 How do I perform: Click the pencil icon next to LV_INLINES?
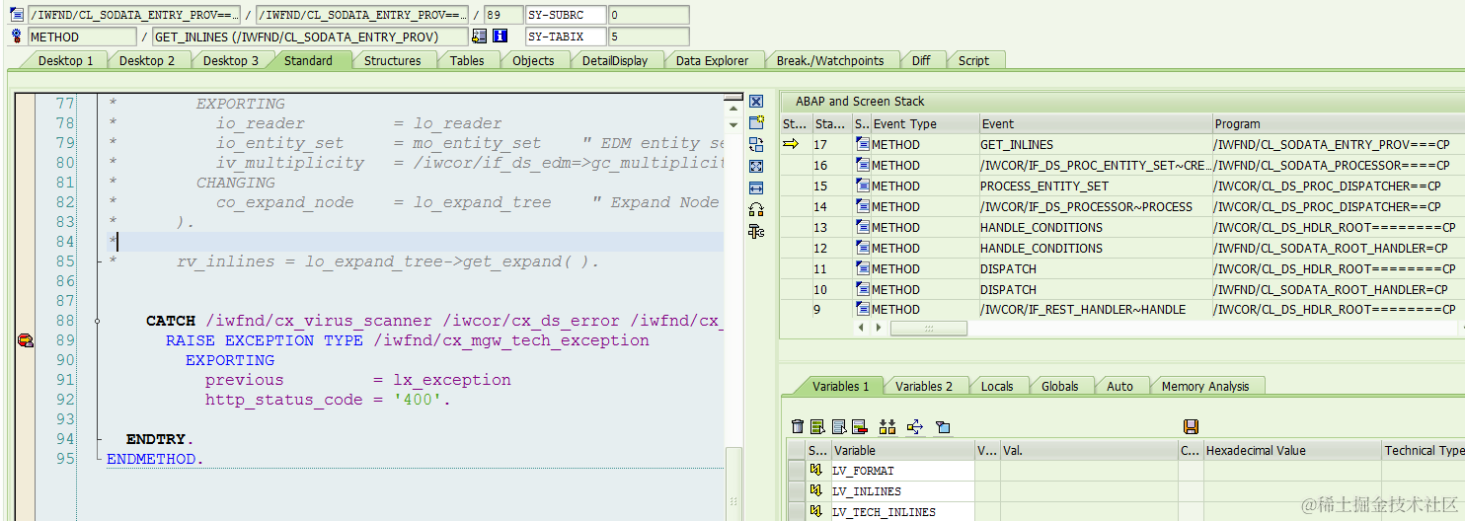815,491
